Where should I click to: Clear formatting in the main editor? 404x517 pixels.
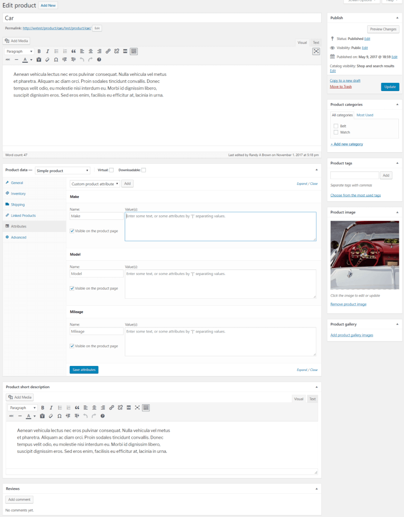click(47, 60)
